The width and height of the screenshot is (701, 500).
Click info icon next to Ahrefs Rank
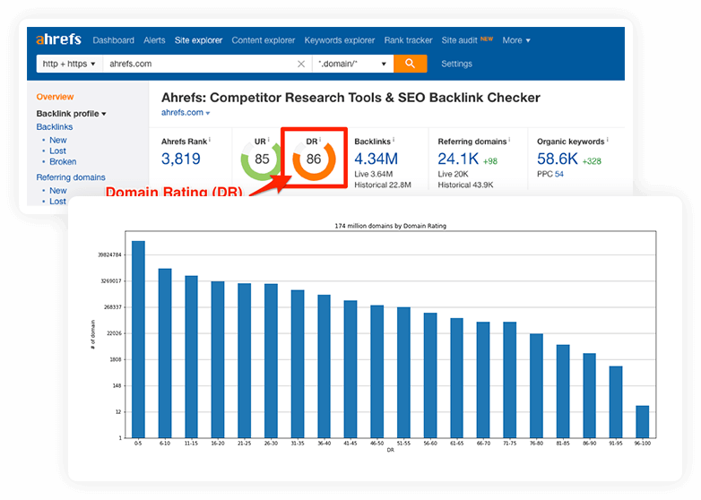210,140
